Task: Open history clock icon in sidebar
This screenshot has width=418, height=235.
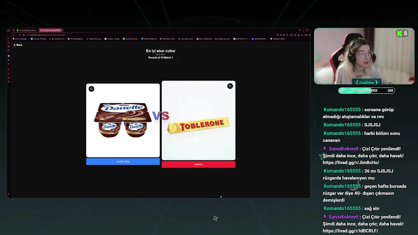Action: pos(8,74)
